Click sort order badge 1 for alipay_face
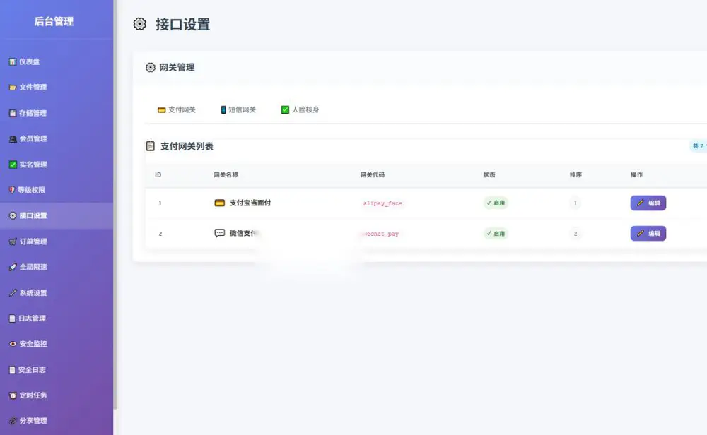The height and width of the screenshot is (435, 707). pyautogui.click(x=575, y=203)
